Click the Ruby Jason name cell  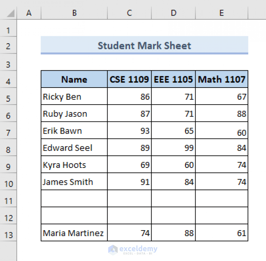74,113
